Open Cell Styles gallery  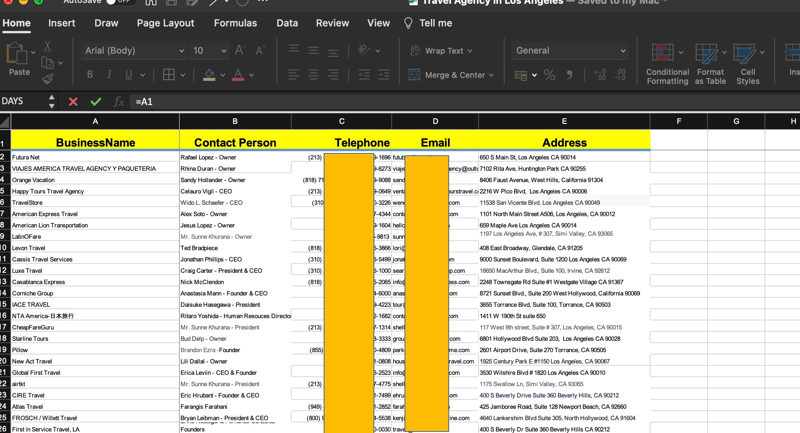click(x=748, y=64)
